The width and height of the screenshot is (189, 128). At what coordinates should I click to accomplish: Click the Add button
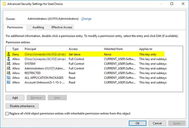tap(15, 98)
